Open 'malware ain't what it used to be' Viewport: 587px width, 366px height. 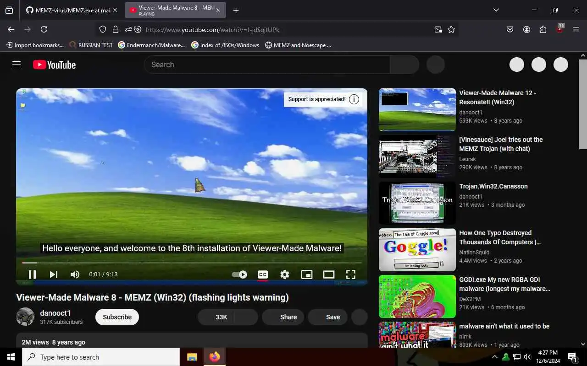point(504,326)
